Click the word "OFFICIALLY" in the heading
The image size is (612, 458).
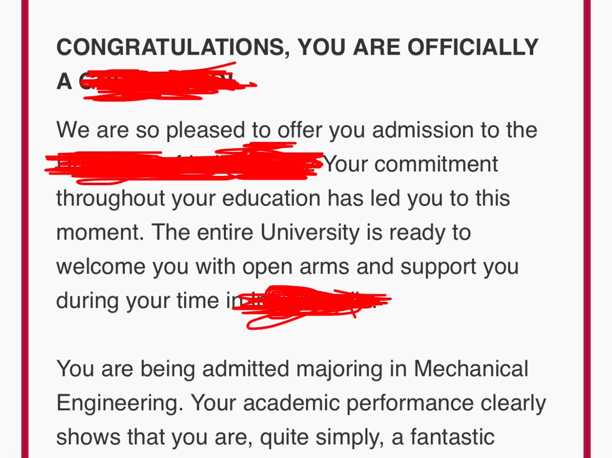473,48
